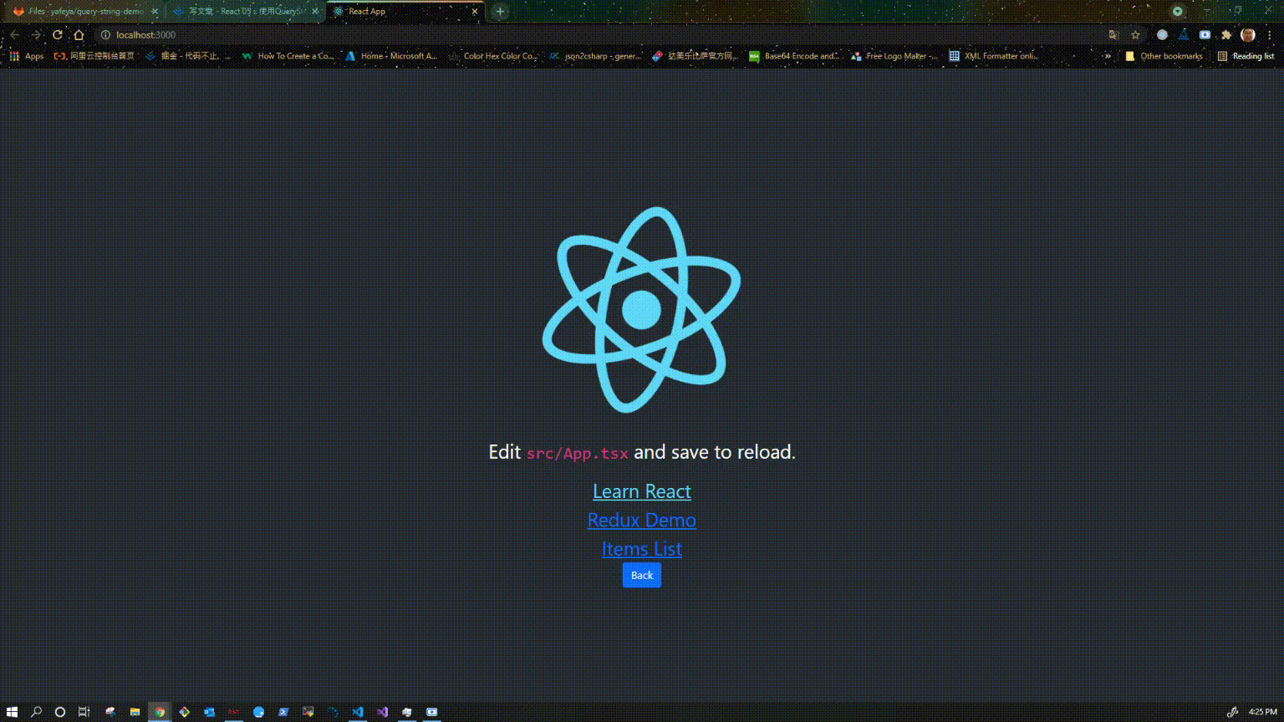Click the browser back arrow
The image size is (1284, 722).
[x=14, y=35]
